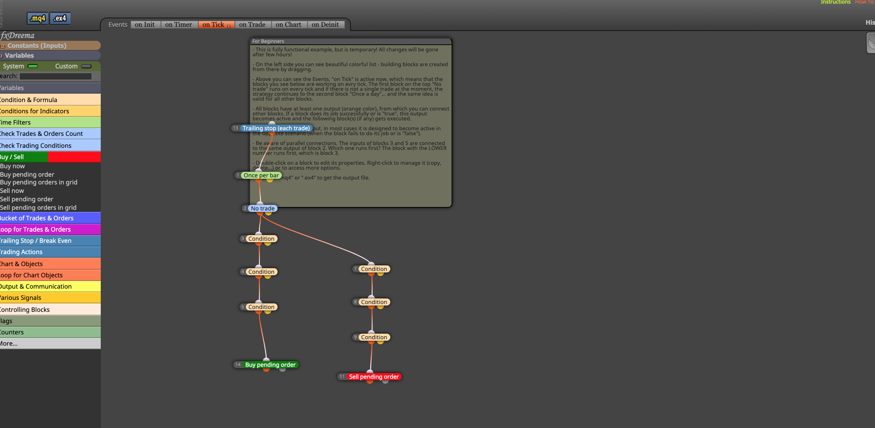Click yellow output dot of Condition 7

pos(380,273)
